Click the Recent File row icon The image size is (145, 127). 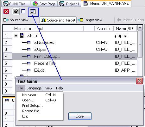coord(29,63)
